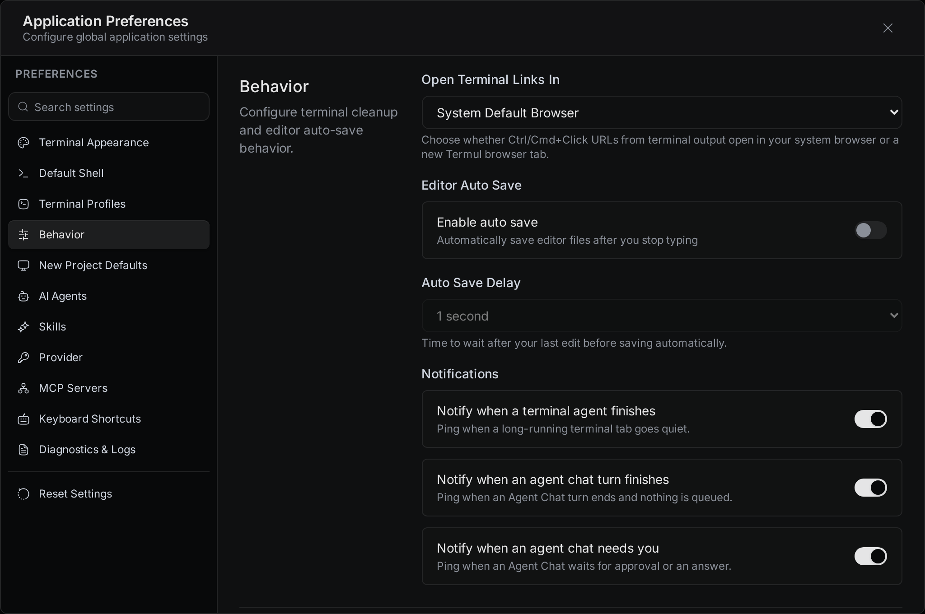The width and height of the screenshot is (925, 614).
Task: Click the terminal icon beside Terminal Profiles
Action: [x=23, y=204]
